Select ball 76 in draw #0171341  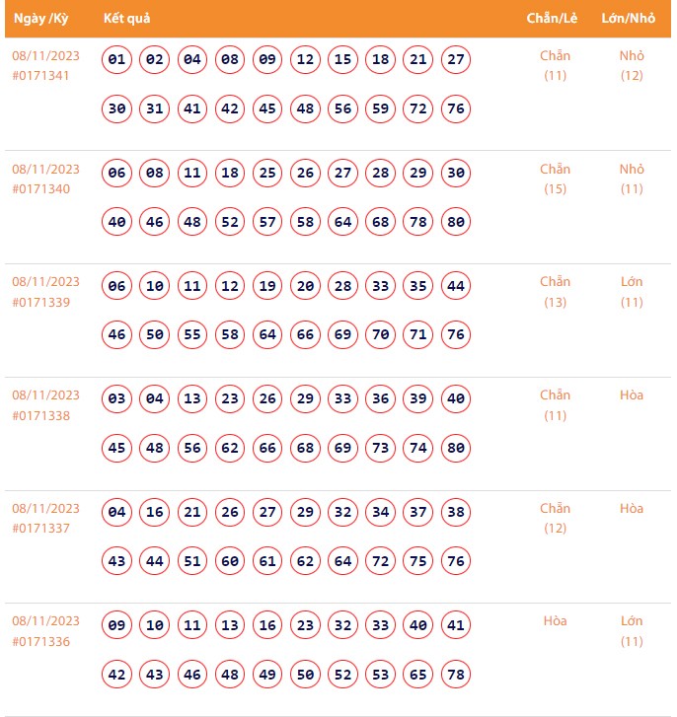(x=455, y=109)
